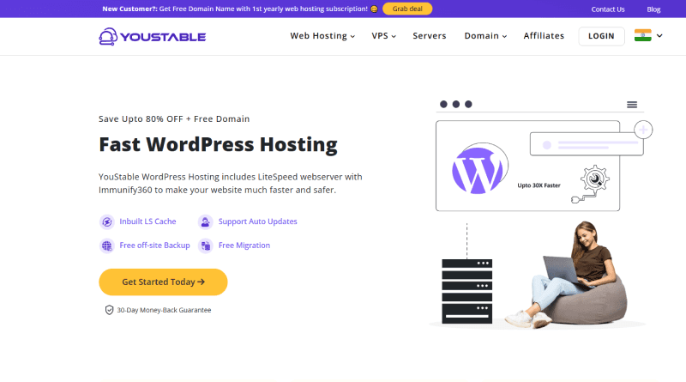Open the Blog link

tap(653, 9)
